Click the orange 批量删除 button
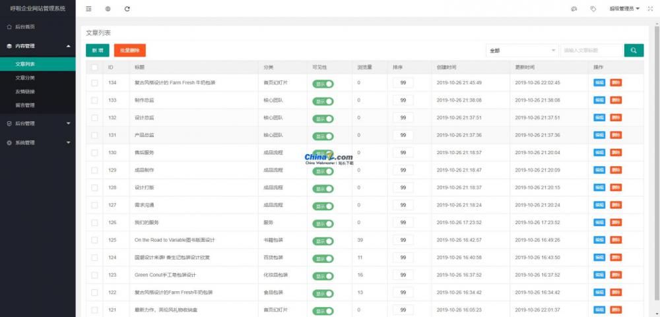The height and width of the screenshot is (317, 660). tap(129, 51)
